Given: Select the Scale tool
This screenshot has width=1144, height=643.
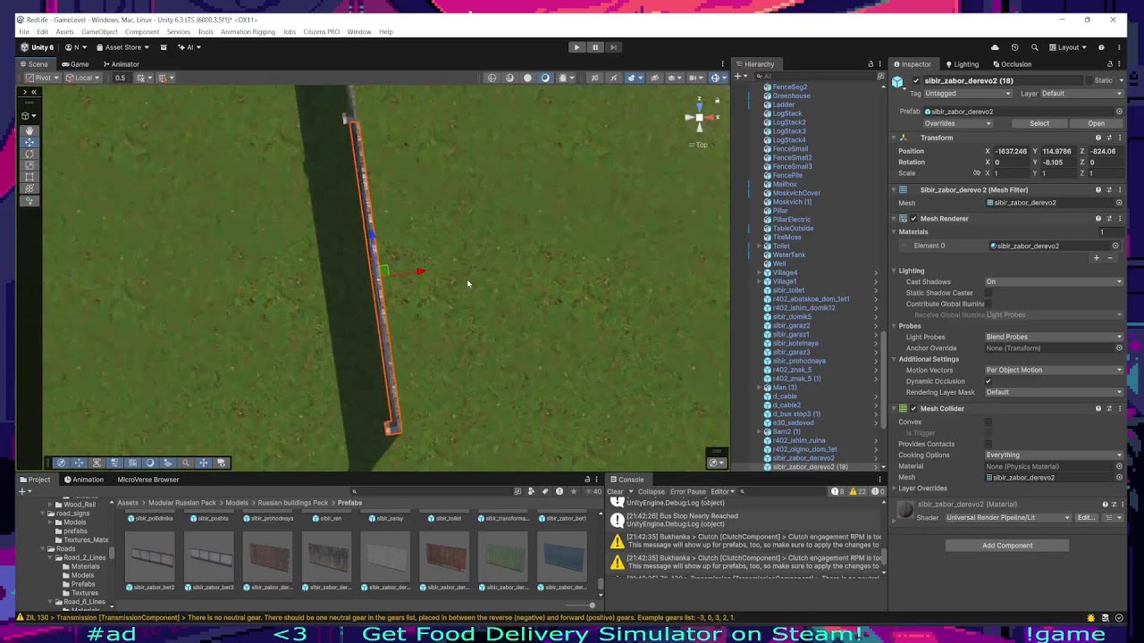Looking at the screenshot, I should pos(29,165).
